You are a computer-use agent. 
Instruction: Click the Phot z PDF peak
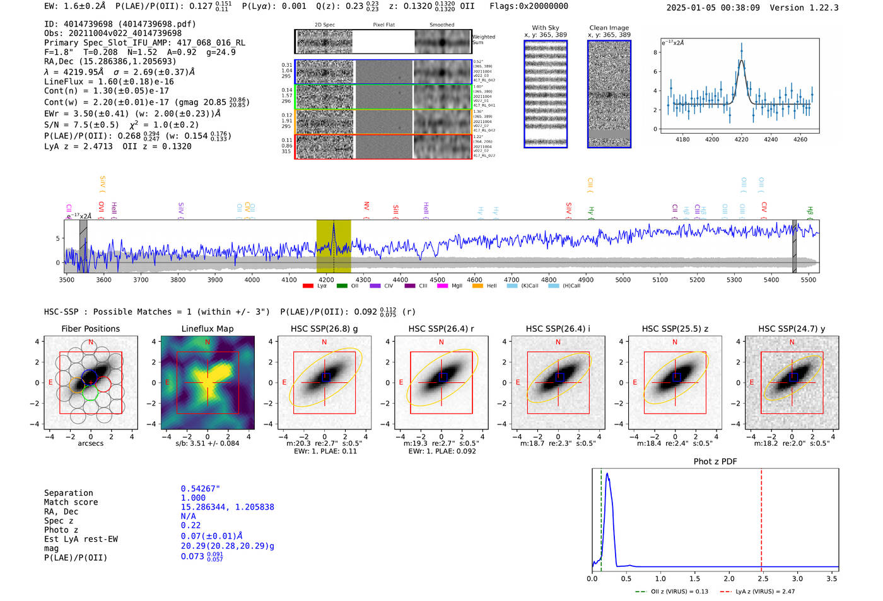pyautogui.click(x=607, y=474)
